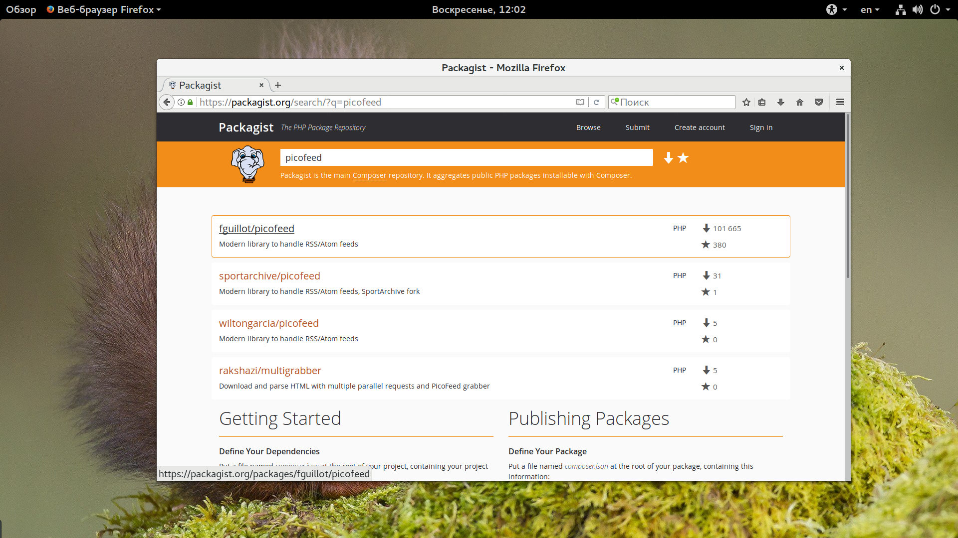Open the accessibility menu in the top bar

click(836, 9)
